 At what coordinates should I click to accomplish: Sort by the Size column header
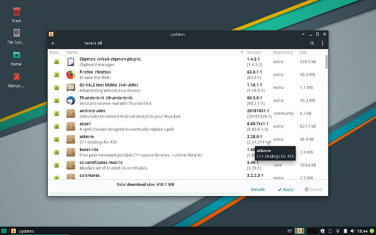point(312,52)
